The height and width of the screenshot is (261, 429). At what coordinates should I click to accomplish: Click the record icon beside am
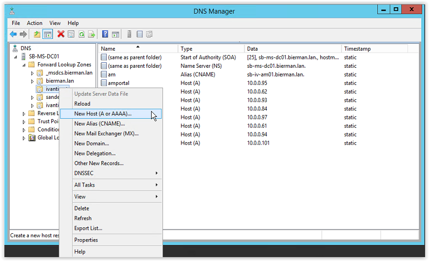(x=104, y=75)
